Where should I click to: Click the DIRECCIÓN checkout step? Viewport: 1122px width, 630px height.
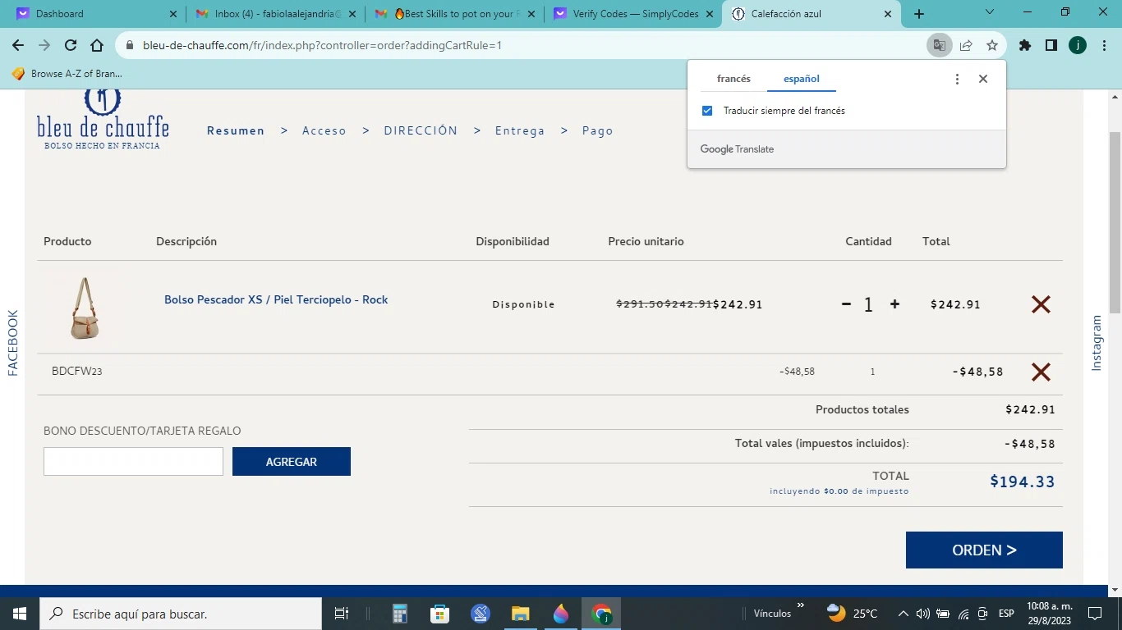[421, 130]
